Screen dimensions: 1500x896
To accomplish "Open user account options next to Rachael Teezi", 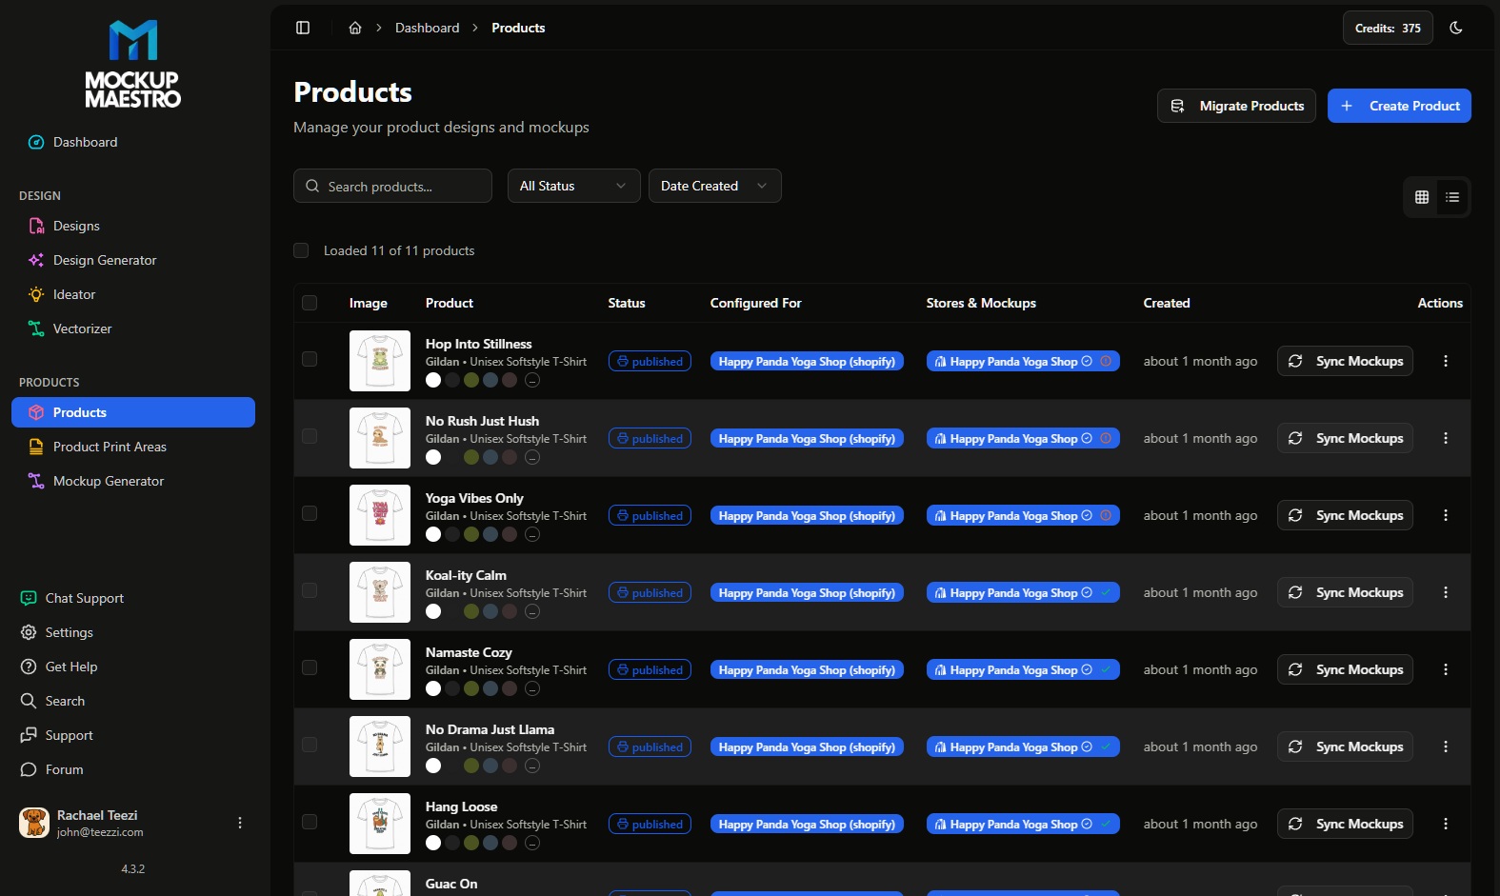I will pos(240,823).
